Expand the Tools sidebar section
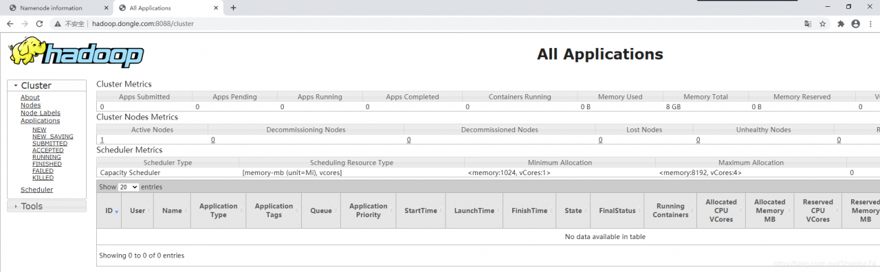This screenshot has width=880, height=272. [47, 206]
